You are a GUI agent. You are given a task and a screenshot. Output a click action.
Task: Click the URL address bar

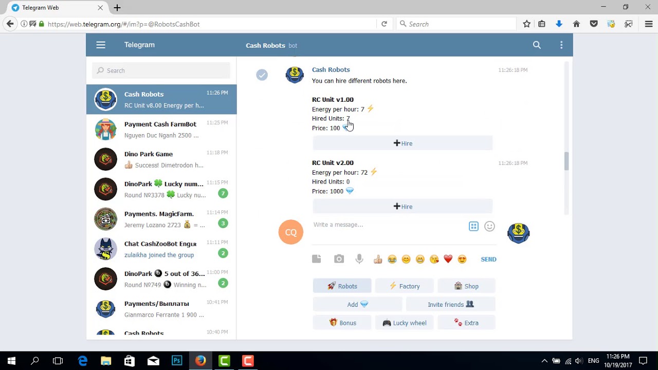tap(211, 24)
